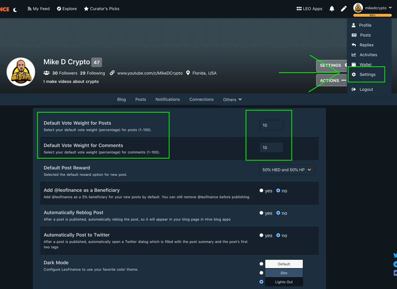Click the Mike D Crypto profile picture
The height and width of the screenshot is (289, 397).
[21, 72]
